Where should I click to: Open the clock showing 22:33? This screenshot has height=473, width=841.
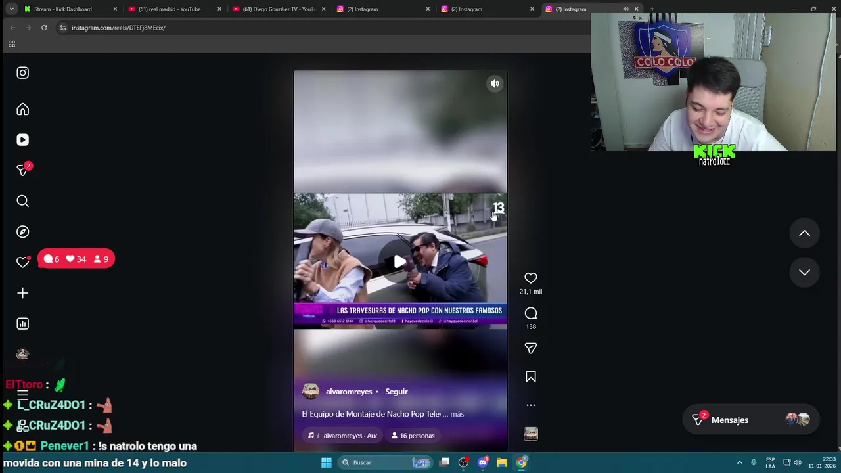point(822,462)
